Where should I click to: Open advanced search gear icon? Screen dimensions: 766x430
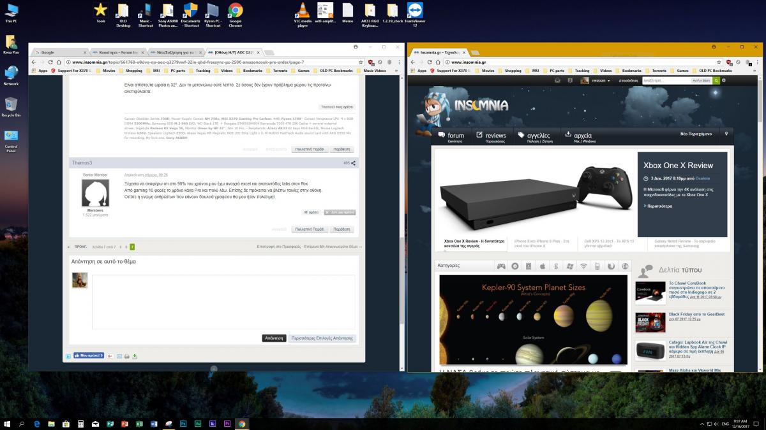point(724,81)
